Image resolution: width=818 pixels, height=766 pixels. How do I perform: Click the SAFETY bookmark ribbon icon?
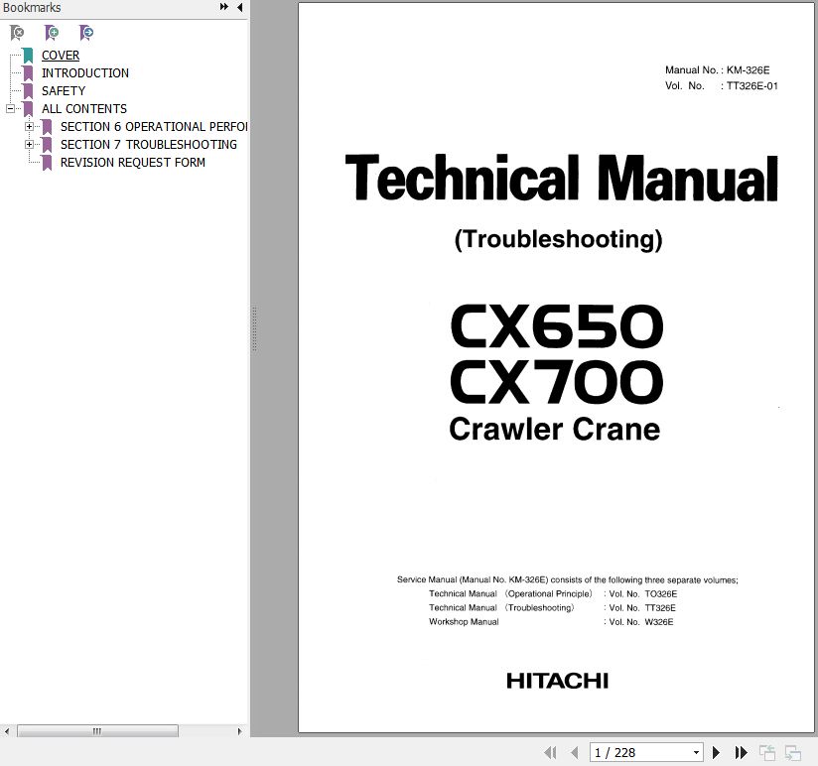point(28,90)
